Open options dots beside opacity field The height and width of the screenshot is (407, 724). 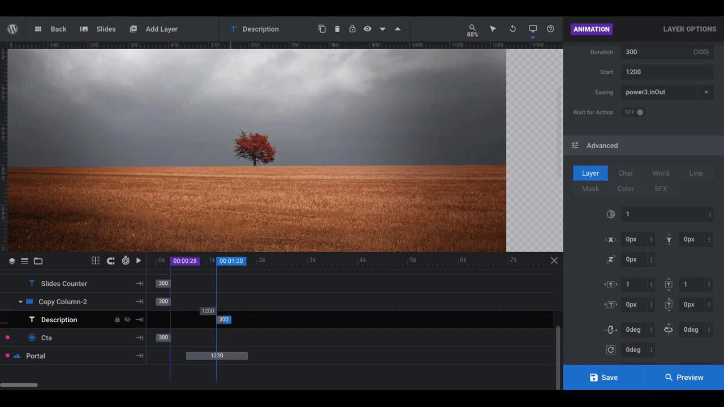pyautogui.click(x=710, y=214)
